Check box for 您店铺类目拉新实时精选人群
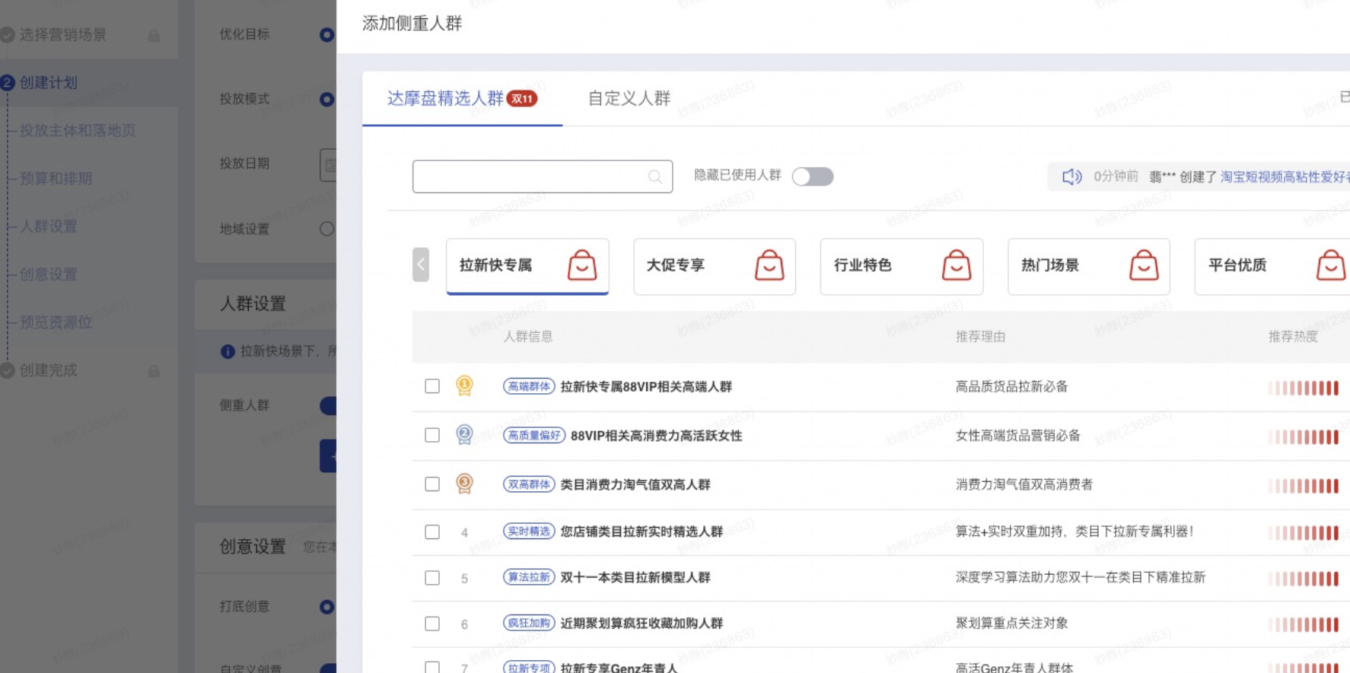 tap(432, 532)
